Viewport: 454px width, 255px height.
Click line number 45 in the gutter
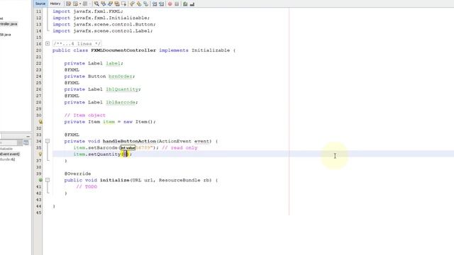(x=38, y=212)
